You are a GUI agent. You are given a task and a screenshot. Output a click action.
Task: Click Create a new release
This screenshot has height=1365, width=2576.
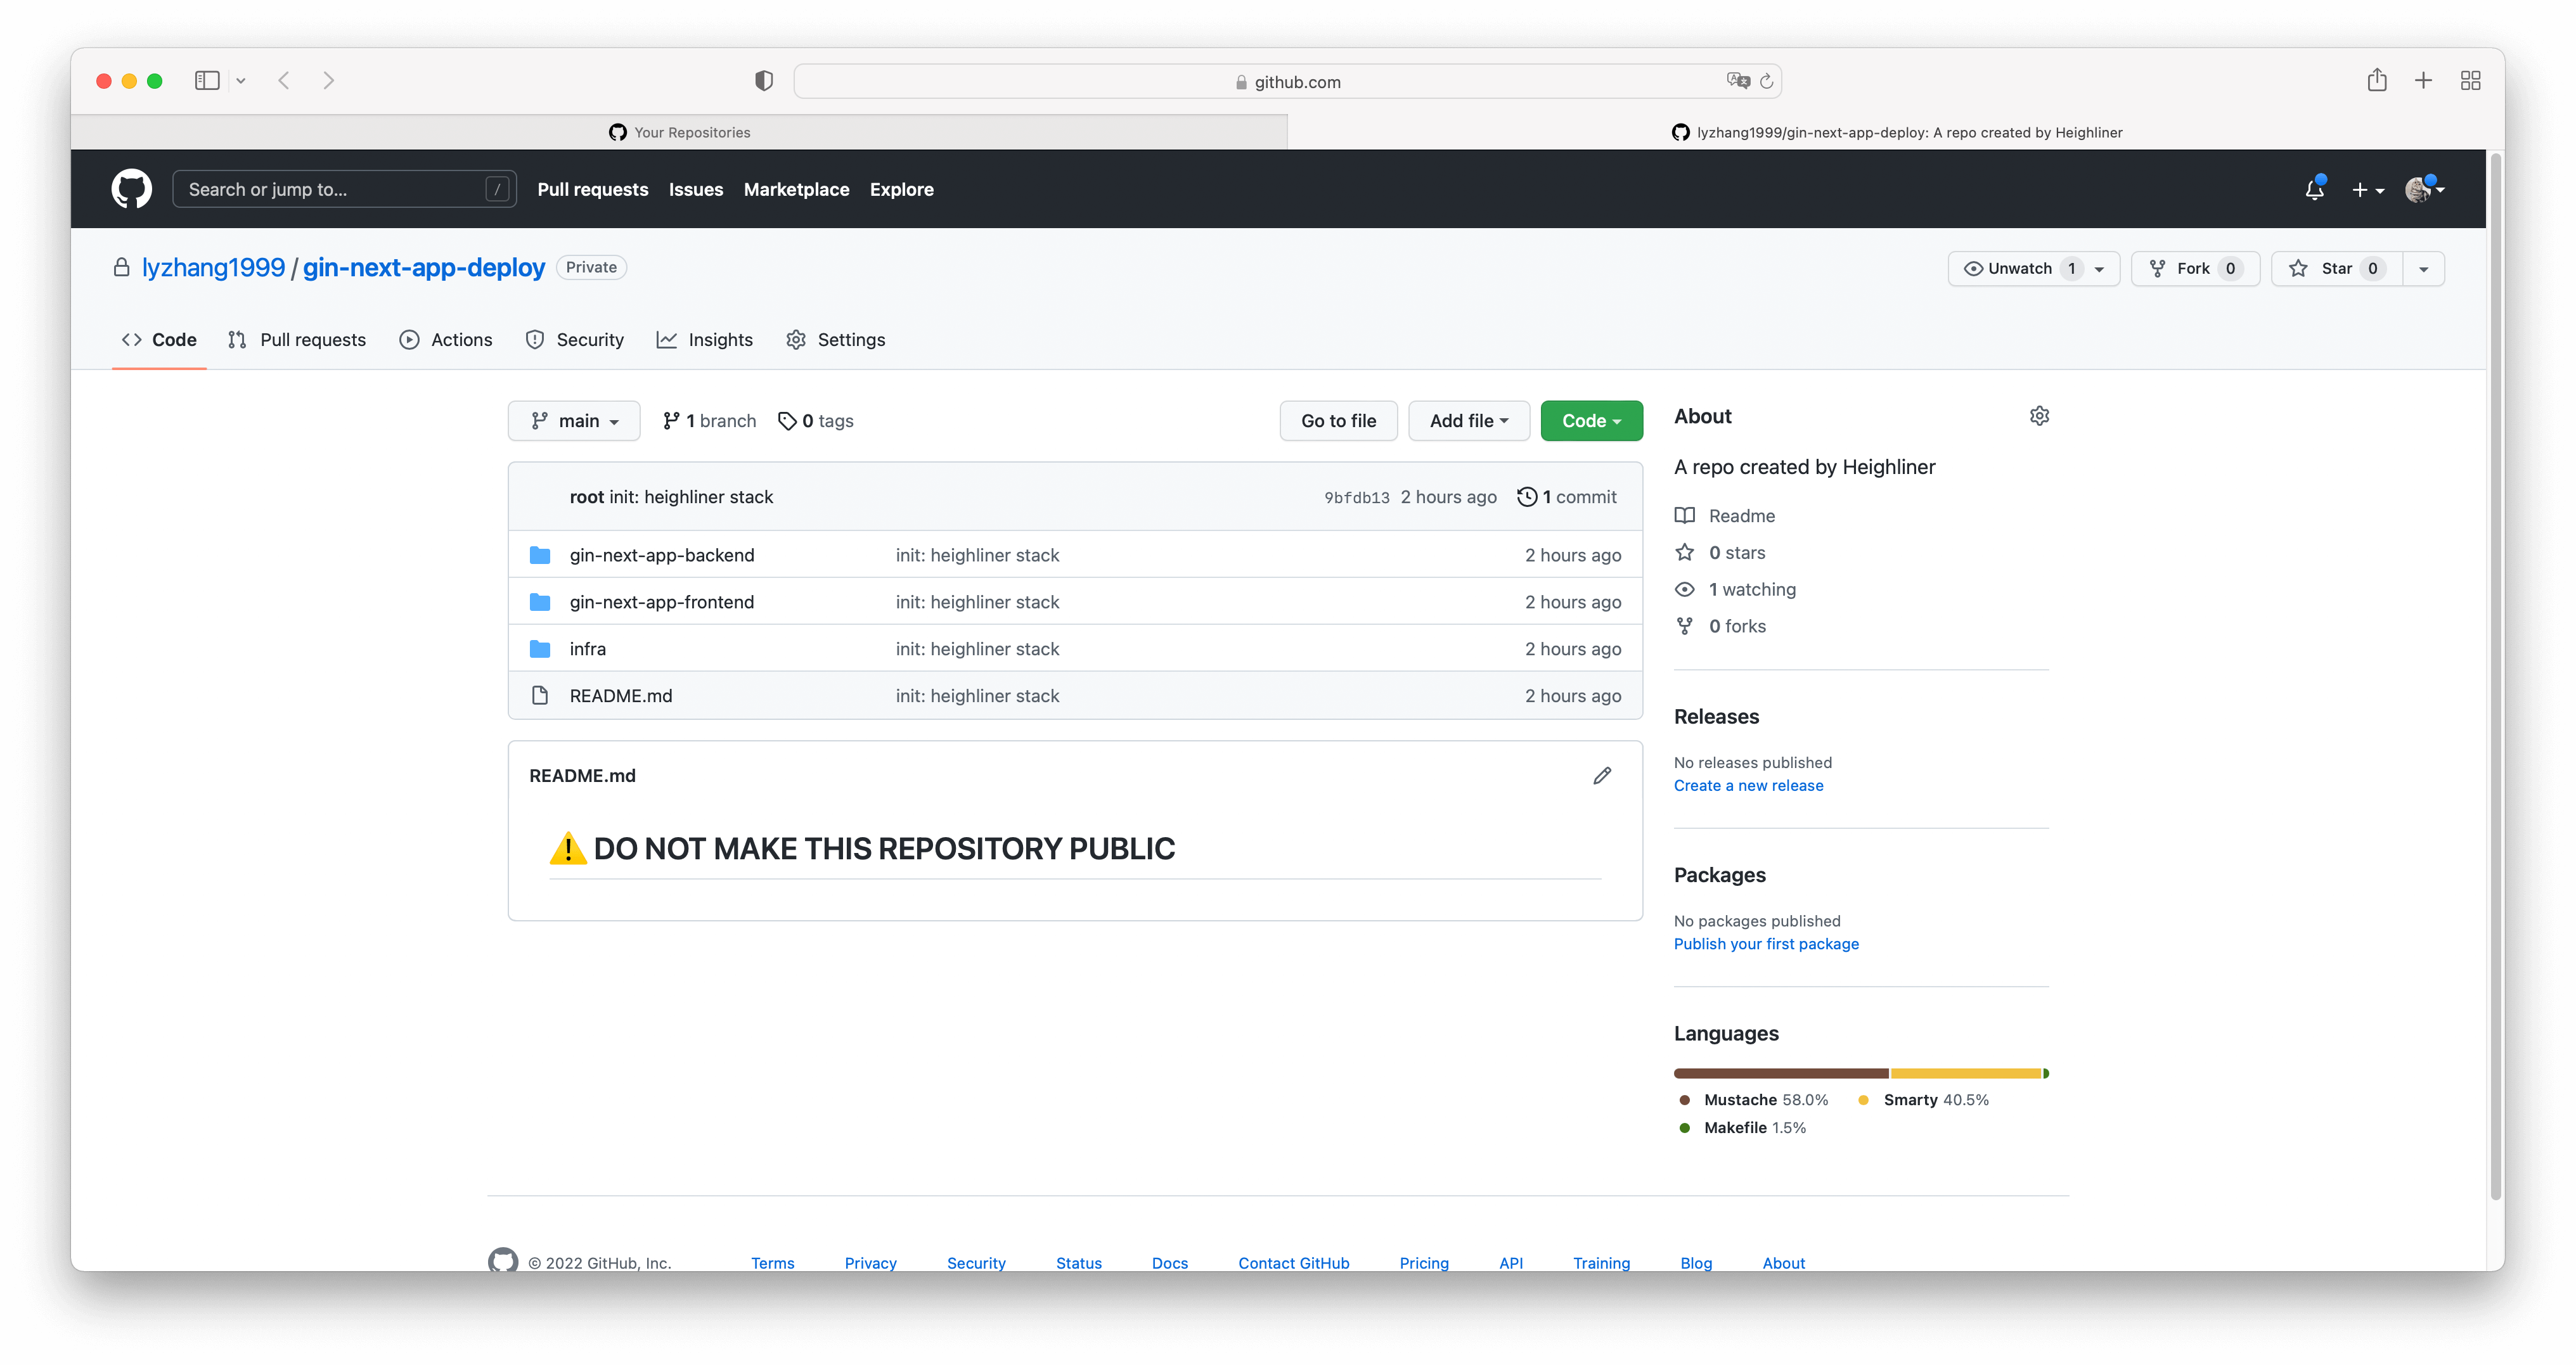point(1748,786)
